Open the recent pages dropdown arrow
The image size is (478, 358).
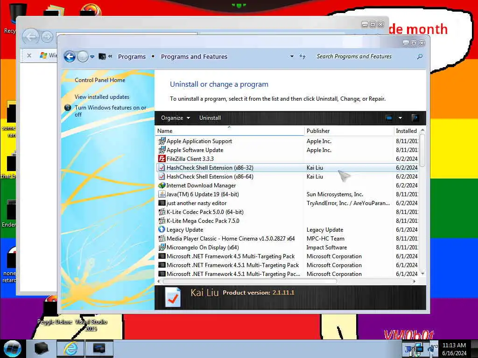pyautogui.click(x=92, y=56)
